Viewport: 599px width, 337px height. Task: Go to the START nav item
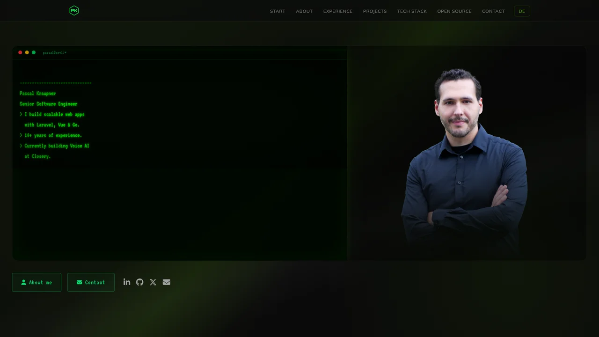[278, 11]
